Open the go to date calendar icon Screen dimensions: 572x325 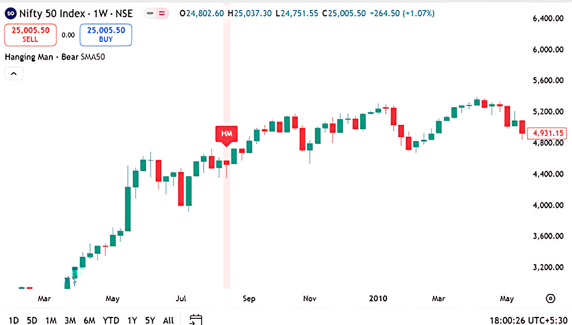(x=196, y=320)
